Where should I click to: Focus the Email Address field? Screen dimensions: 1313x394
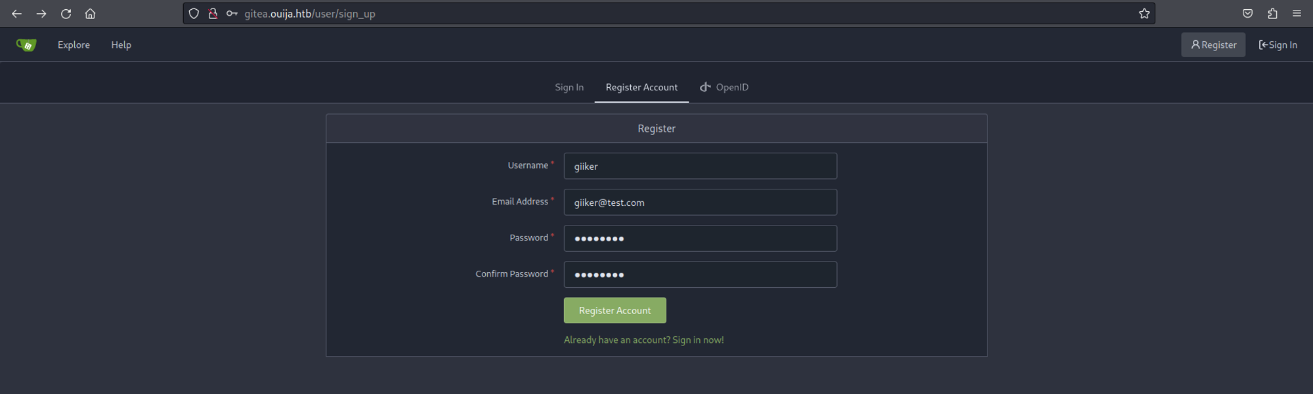click(700, 203)
